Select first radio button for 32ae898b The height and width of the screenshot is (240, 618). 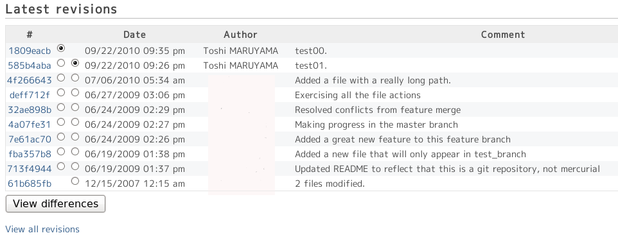tap(60, 107)
